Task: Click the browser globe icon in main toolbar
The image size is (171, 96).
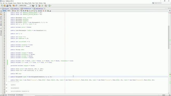Action: [33, 6]
